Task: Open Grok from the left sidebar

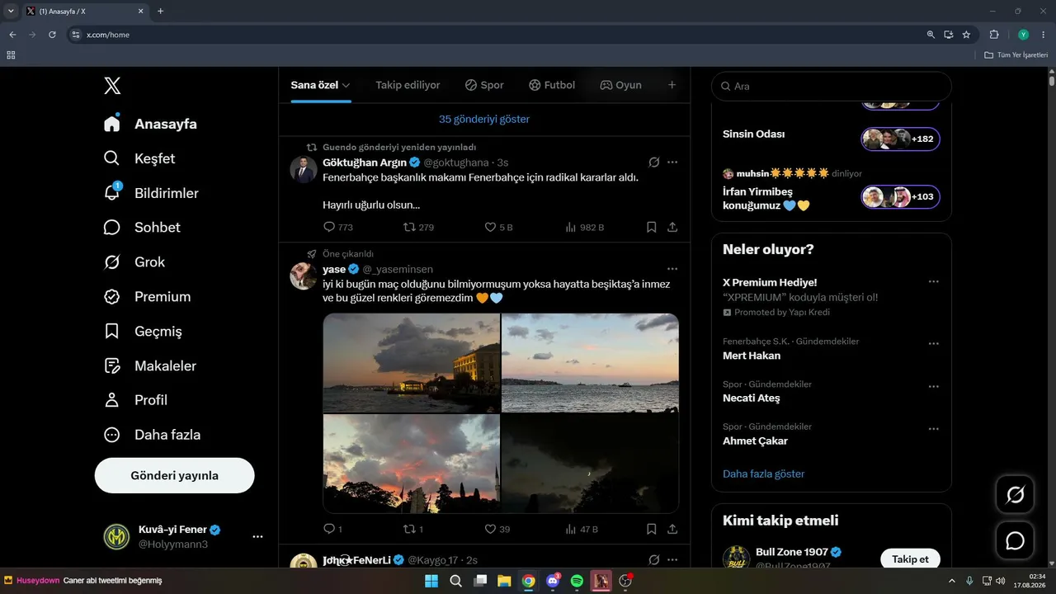Action: tap(134, 262)
